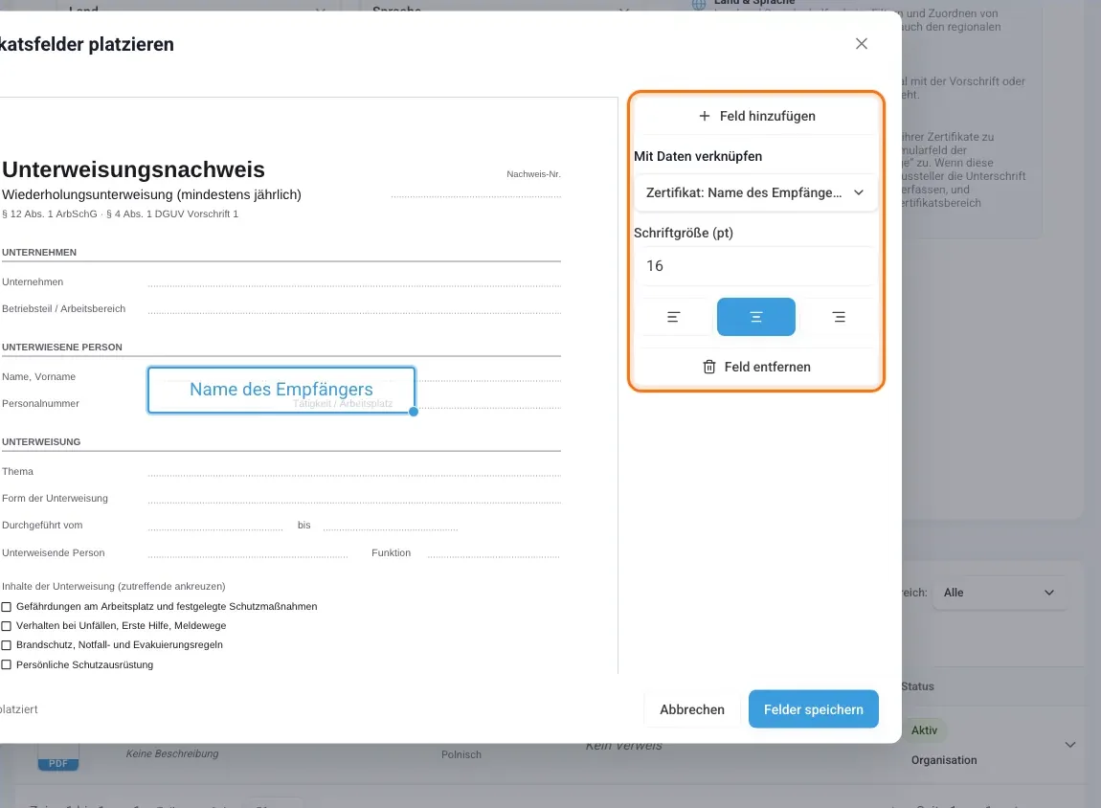Click Wiederholungsunterweisung (mindestens jährlich) subtitle
This screenshot has height=808, width=1101.
151,194
